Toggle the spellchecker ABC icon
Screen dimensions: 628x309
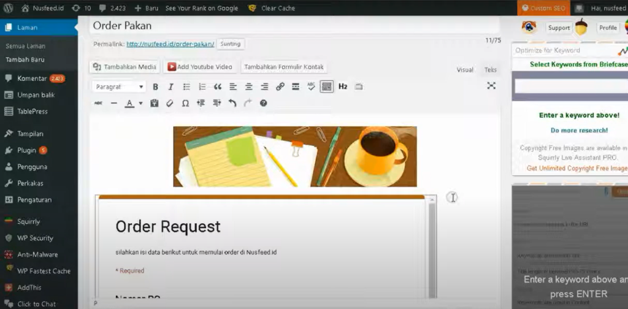coord(311,86)
